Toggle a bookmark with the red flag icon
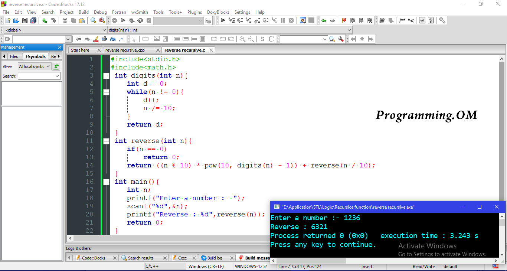The height and width of the screenshot is (271, 507). pos(344,20)
